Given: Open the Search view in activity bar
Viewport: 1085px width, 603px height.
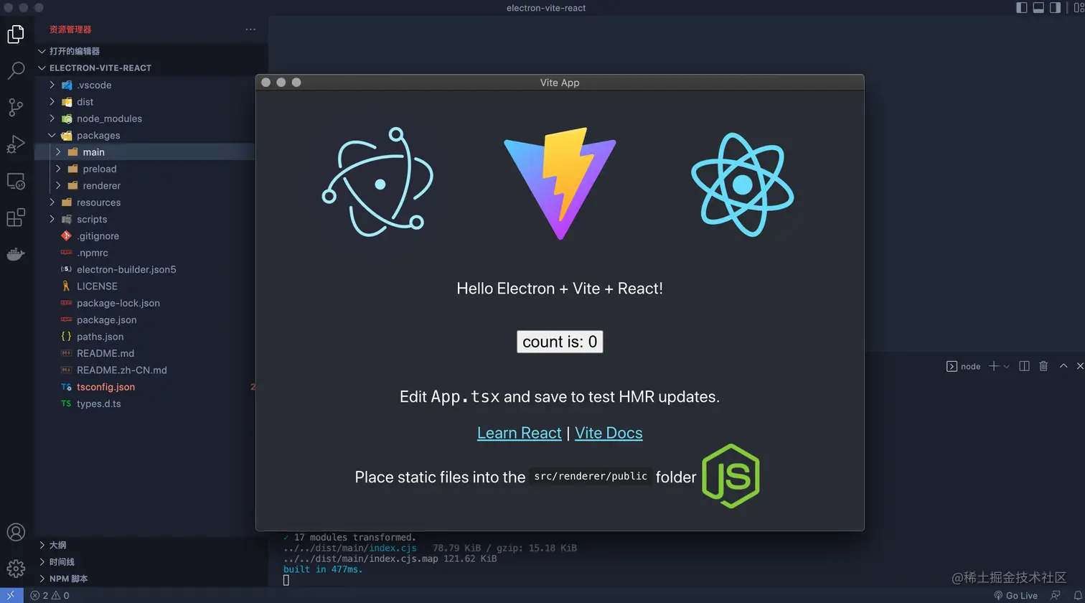Looking at the screenshot, I should click(16, 70).
